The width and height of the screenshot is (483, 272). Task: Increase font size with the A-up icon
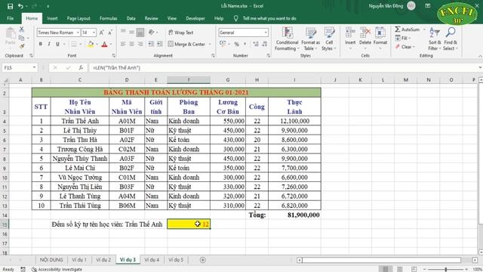[x=102, y=32]
